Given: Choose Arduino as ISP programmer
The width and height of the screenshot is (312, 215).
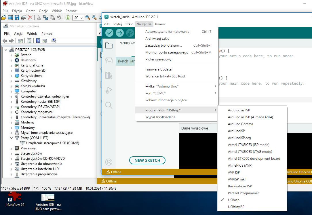Looking at the screenshot, I should click(x=239, y=110).
